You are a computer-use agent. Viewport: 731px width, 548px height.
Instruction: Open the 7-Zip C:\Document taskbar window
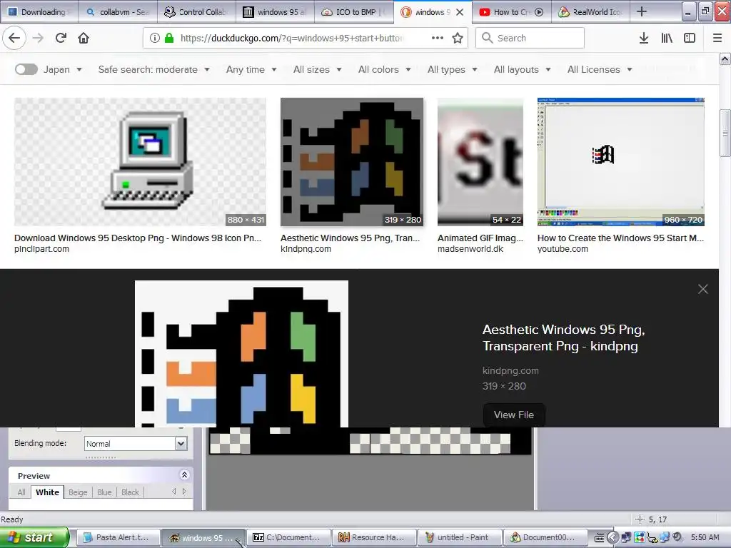click(x=288, y=537)
